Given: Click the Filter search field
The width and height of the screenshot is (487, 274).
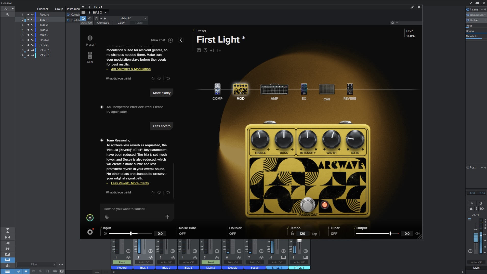Looking at the screenshot, I should [34, 265].
